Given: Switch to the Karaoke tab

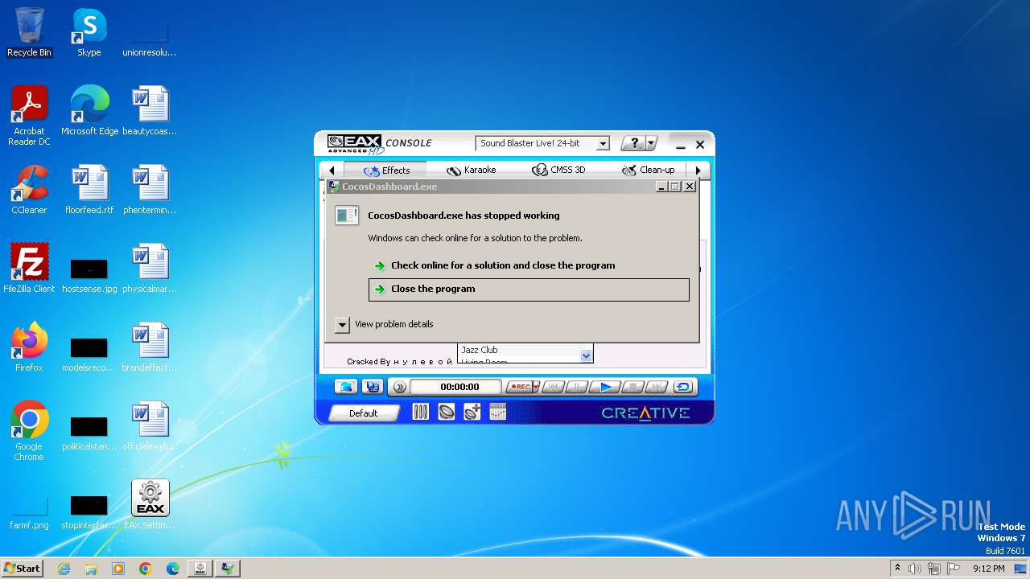Looking at the screenshot, I should (x=472, y=170).
